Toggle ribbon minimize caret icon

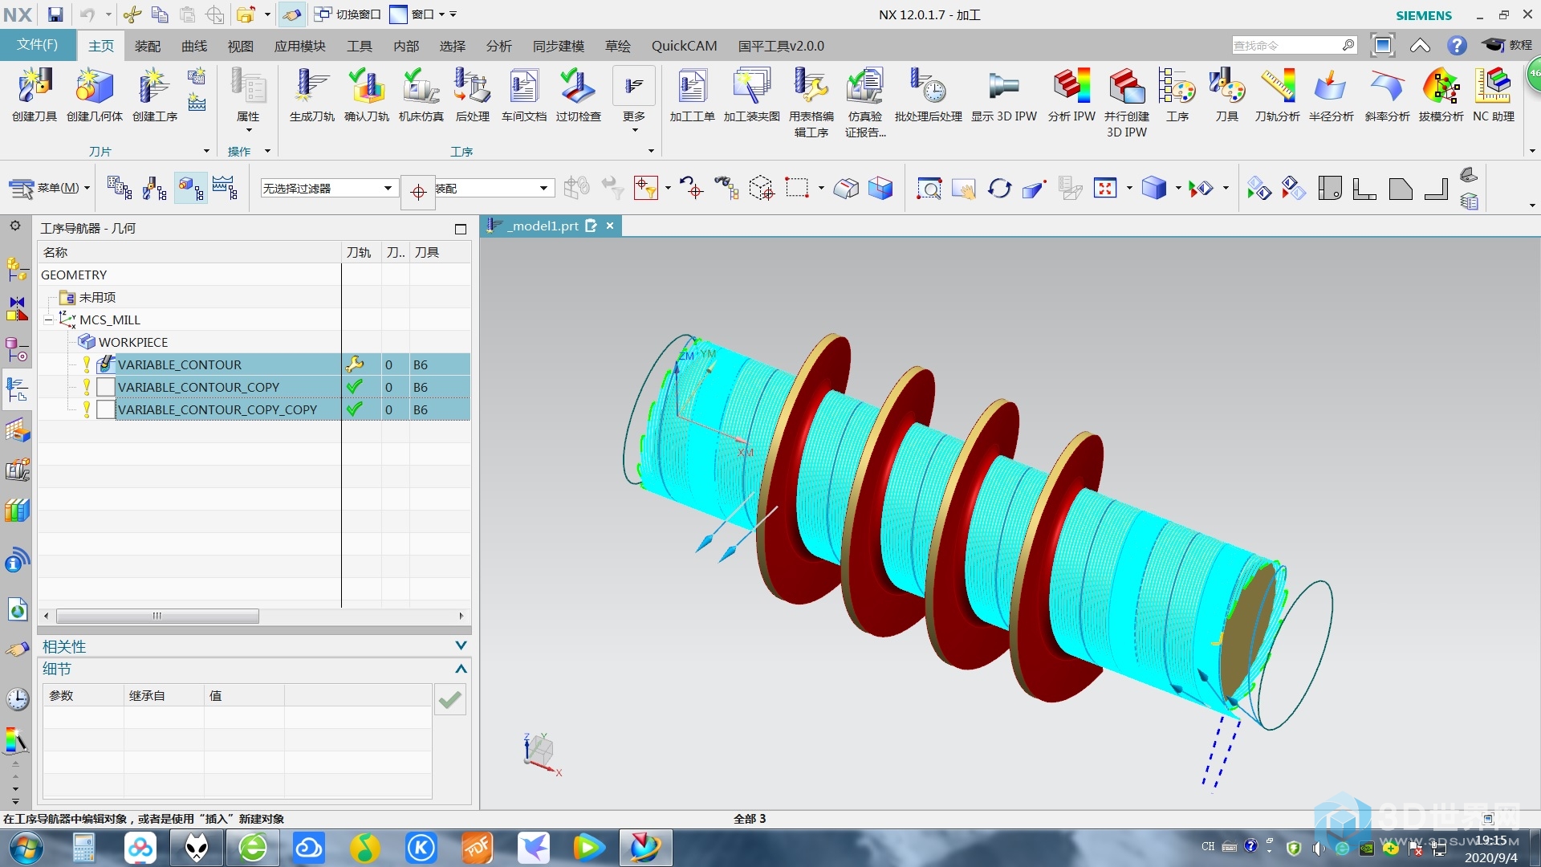[x=1420, y=46]
